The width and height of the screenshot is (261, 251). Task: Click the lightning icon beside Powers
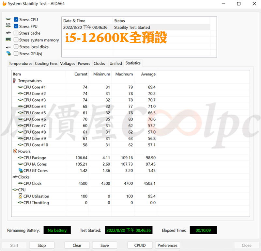coord(15,151)
